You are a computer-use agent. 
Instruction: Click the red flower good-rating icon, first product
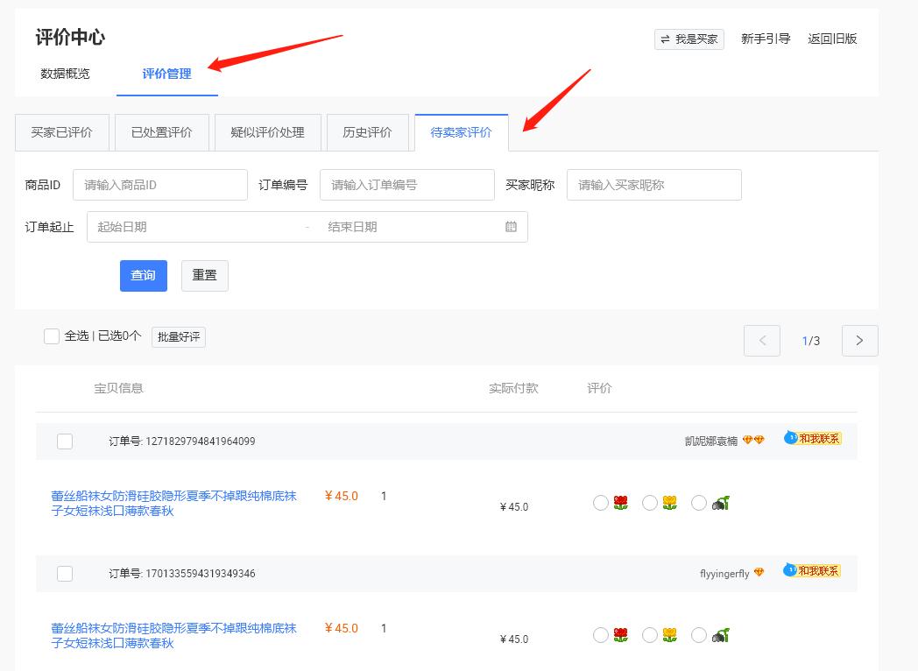(620, 502)
